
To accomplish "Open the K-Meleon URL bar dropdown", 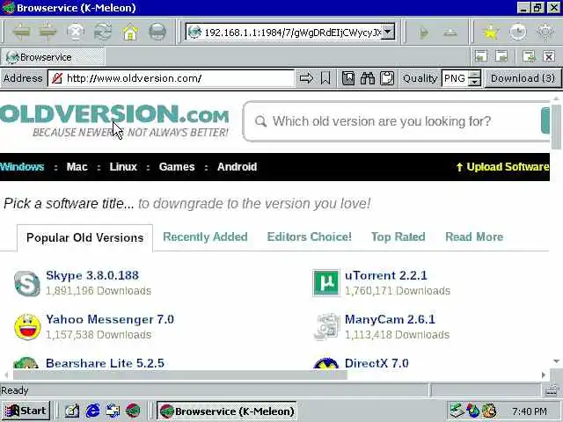I will pos(388,32).
